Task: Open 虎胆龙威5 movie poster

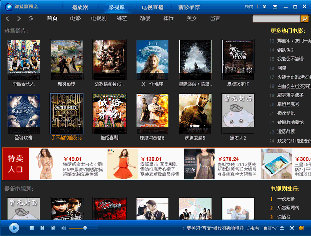Action: (x=196, y=113)
